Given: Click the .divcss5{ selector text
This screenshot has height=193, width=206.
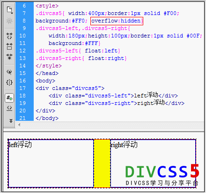Looking at the screenshot, I should [x=50, y=14].
